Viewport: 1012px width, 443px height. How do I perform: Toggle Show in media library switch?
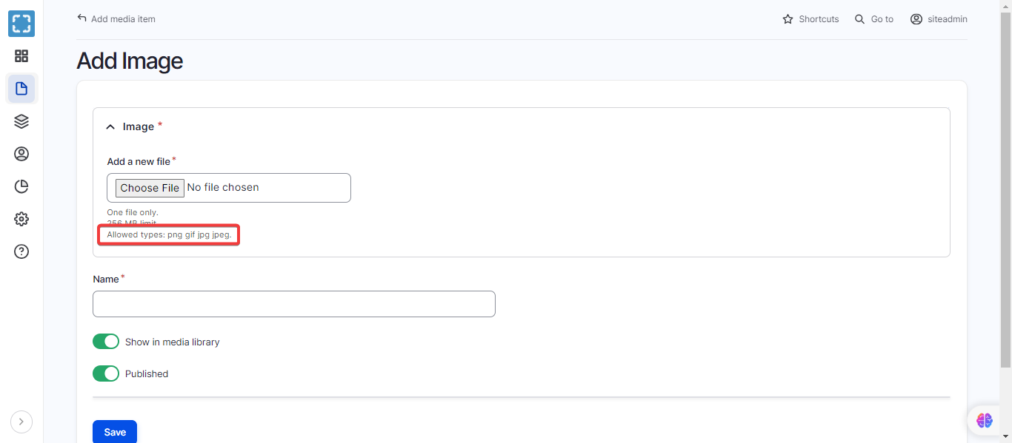(106, 342)
